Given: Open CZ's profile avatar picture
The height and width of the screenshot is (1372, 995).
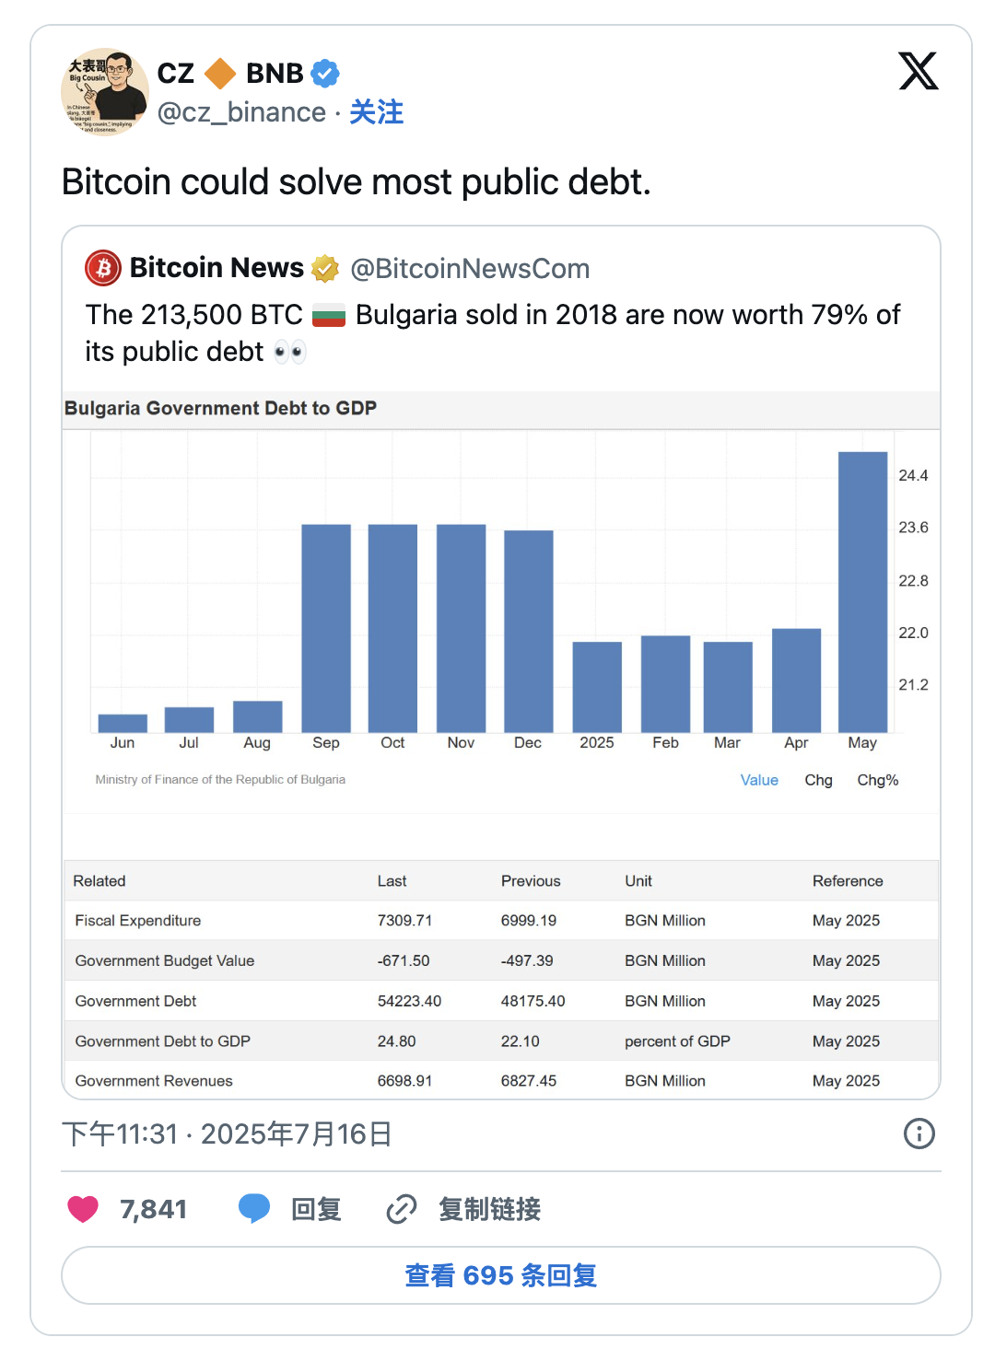Looking at the screenshot, I should pyautogui.click(x=104, y=92).
